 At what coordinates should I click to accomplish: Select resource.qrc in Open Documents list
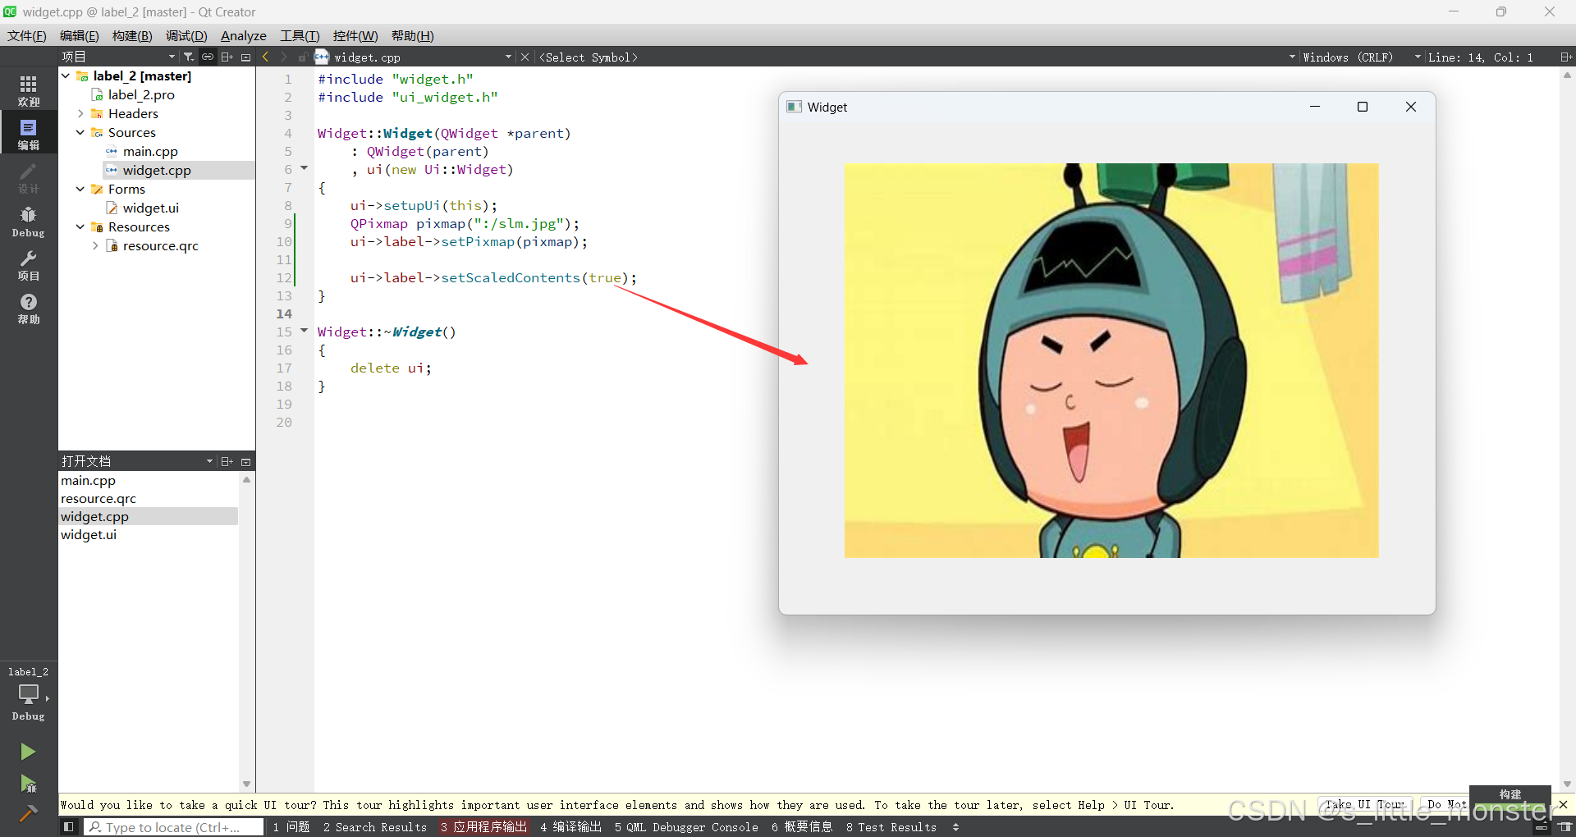pos(98,498)
